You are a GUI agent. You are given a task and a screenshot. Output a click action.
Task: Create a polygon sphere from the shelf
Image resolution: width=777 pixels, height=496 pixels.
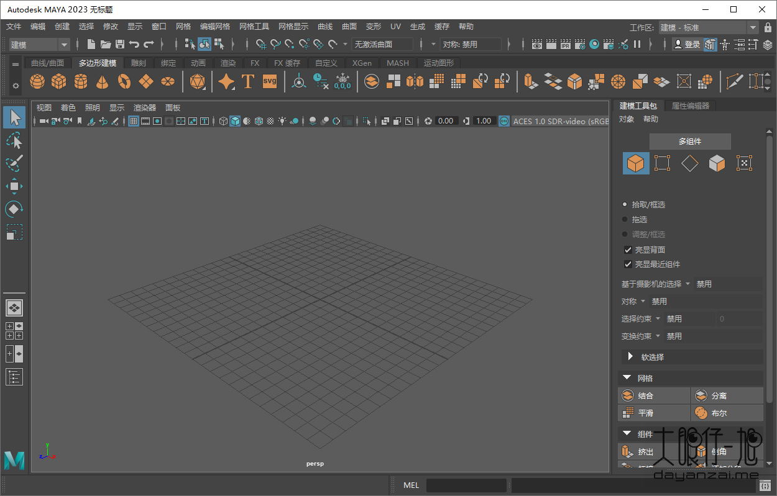coord(37,81)
